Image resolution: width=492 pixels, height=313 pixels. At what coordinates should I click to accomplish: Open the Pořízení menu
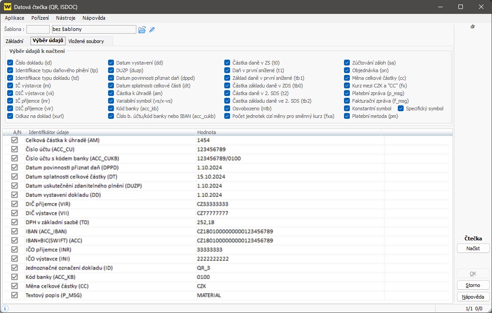tap(40, 18)
